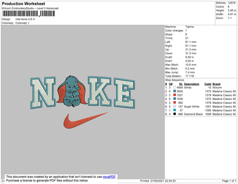The width and height of the screenshot is (238, 184).
Task: Click the Width value 4.81 in
Action: pos(232,14)
